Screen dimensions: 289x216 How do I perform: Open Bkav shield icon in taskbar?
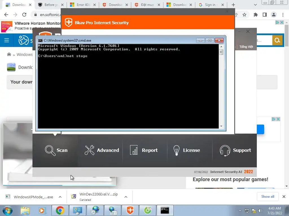130,210
